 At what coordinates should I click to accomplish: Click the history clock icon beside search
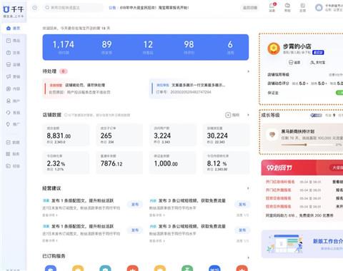[x=35, y=8]
